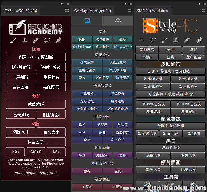Switch to the image tab in Overlays Manager

tap(87, 21)
